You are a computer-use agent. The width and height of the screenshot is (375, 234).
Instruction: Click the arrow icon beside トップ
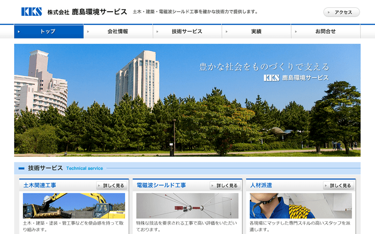(19, 31)
